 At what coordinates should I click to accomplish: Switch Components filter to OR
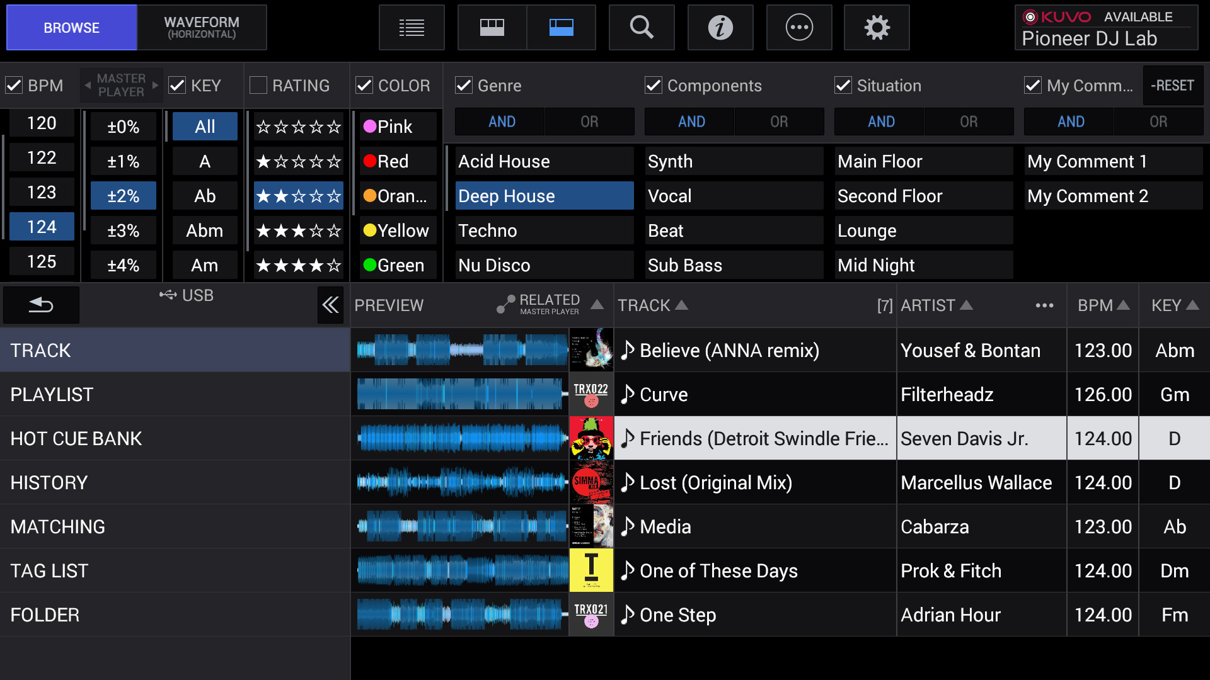click(x=777, y=123)
